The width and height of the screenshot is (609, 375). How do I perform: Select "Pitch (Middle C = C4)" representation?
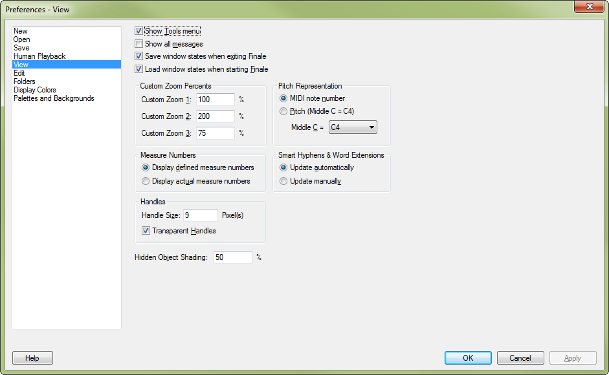pyautogui.click(x=283, y=111)
